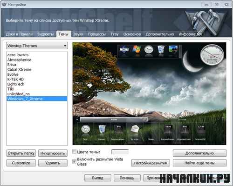The height and width of the screenshot is (186, 233).
Task: Click the recycle bin icon in bottom shelf
Action: 102,129
